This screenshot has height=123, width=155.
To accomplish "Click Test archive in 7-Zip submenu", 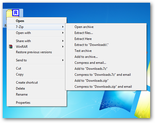I will (106, 51).
